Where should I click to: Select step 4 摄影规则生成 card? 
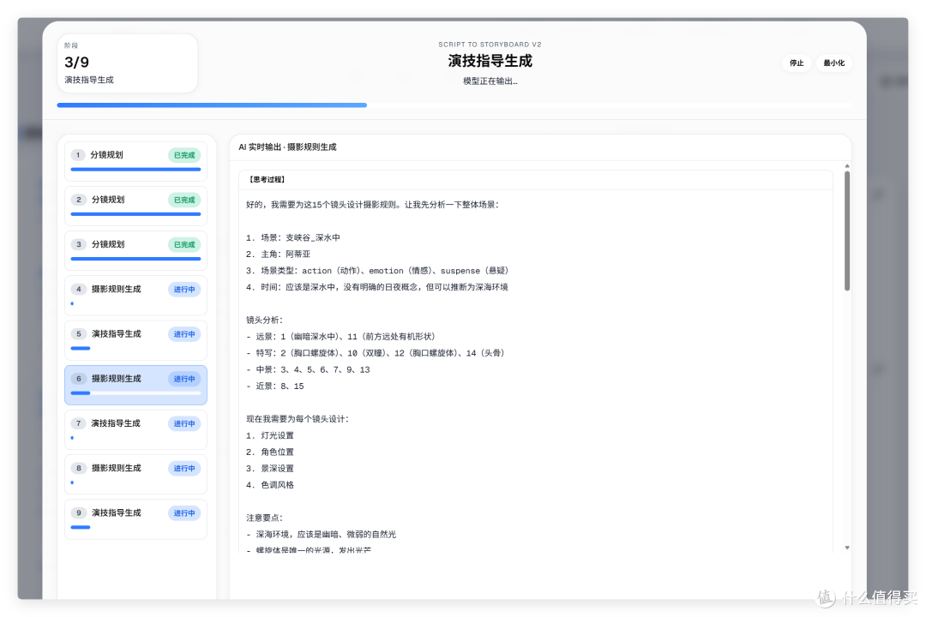tap(135, 295)
